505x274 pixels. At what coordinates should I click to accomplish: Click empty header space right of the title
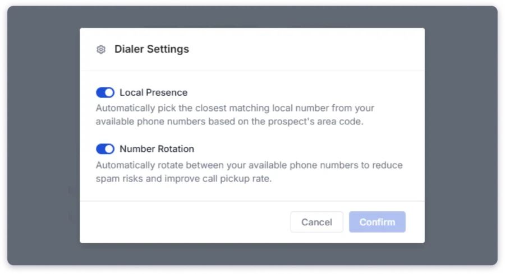click(x=309, y=49)
